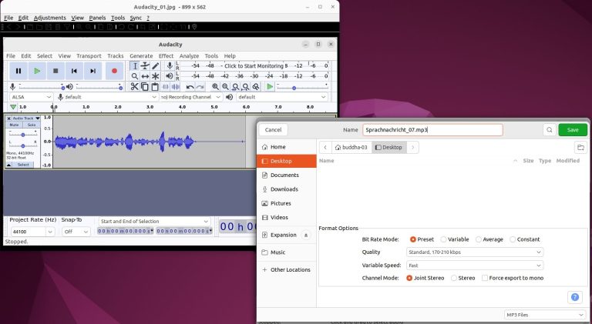This screenshot has width=592, height=324.
Task: Click the file Name input field
Action: (432, 129)
